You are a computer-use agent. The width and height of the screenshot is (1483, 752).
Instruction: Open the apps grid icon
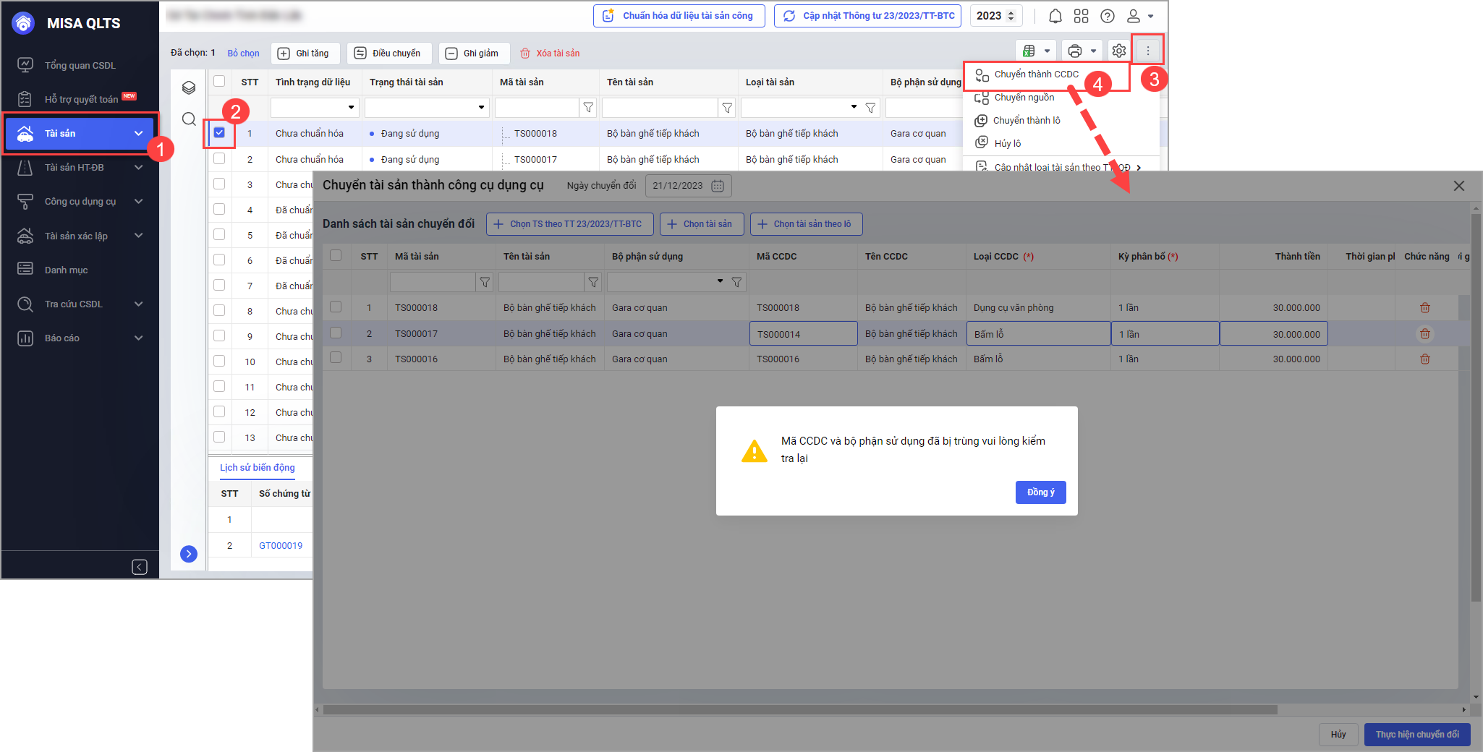pos(1081,16)
